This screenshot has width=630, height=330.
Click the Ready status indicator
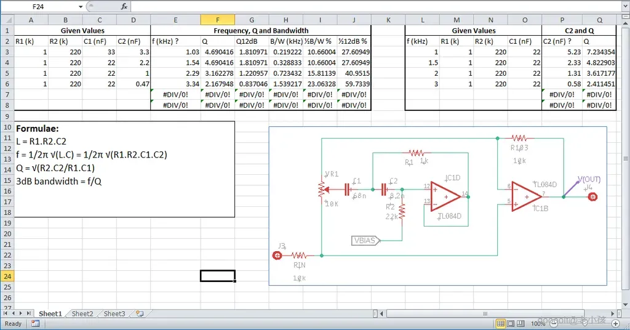click(x=13, y=324)
